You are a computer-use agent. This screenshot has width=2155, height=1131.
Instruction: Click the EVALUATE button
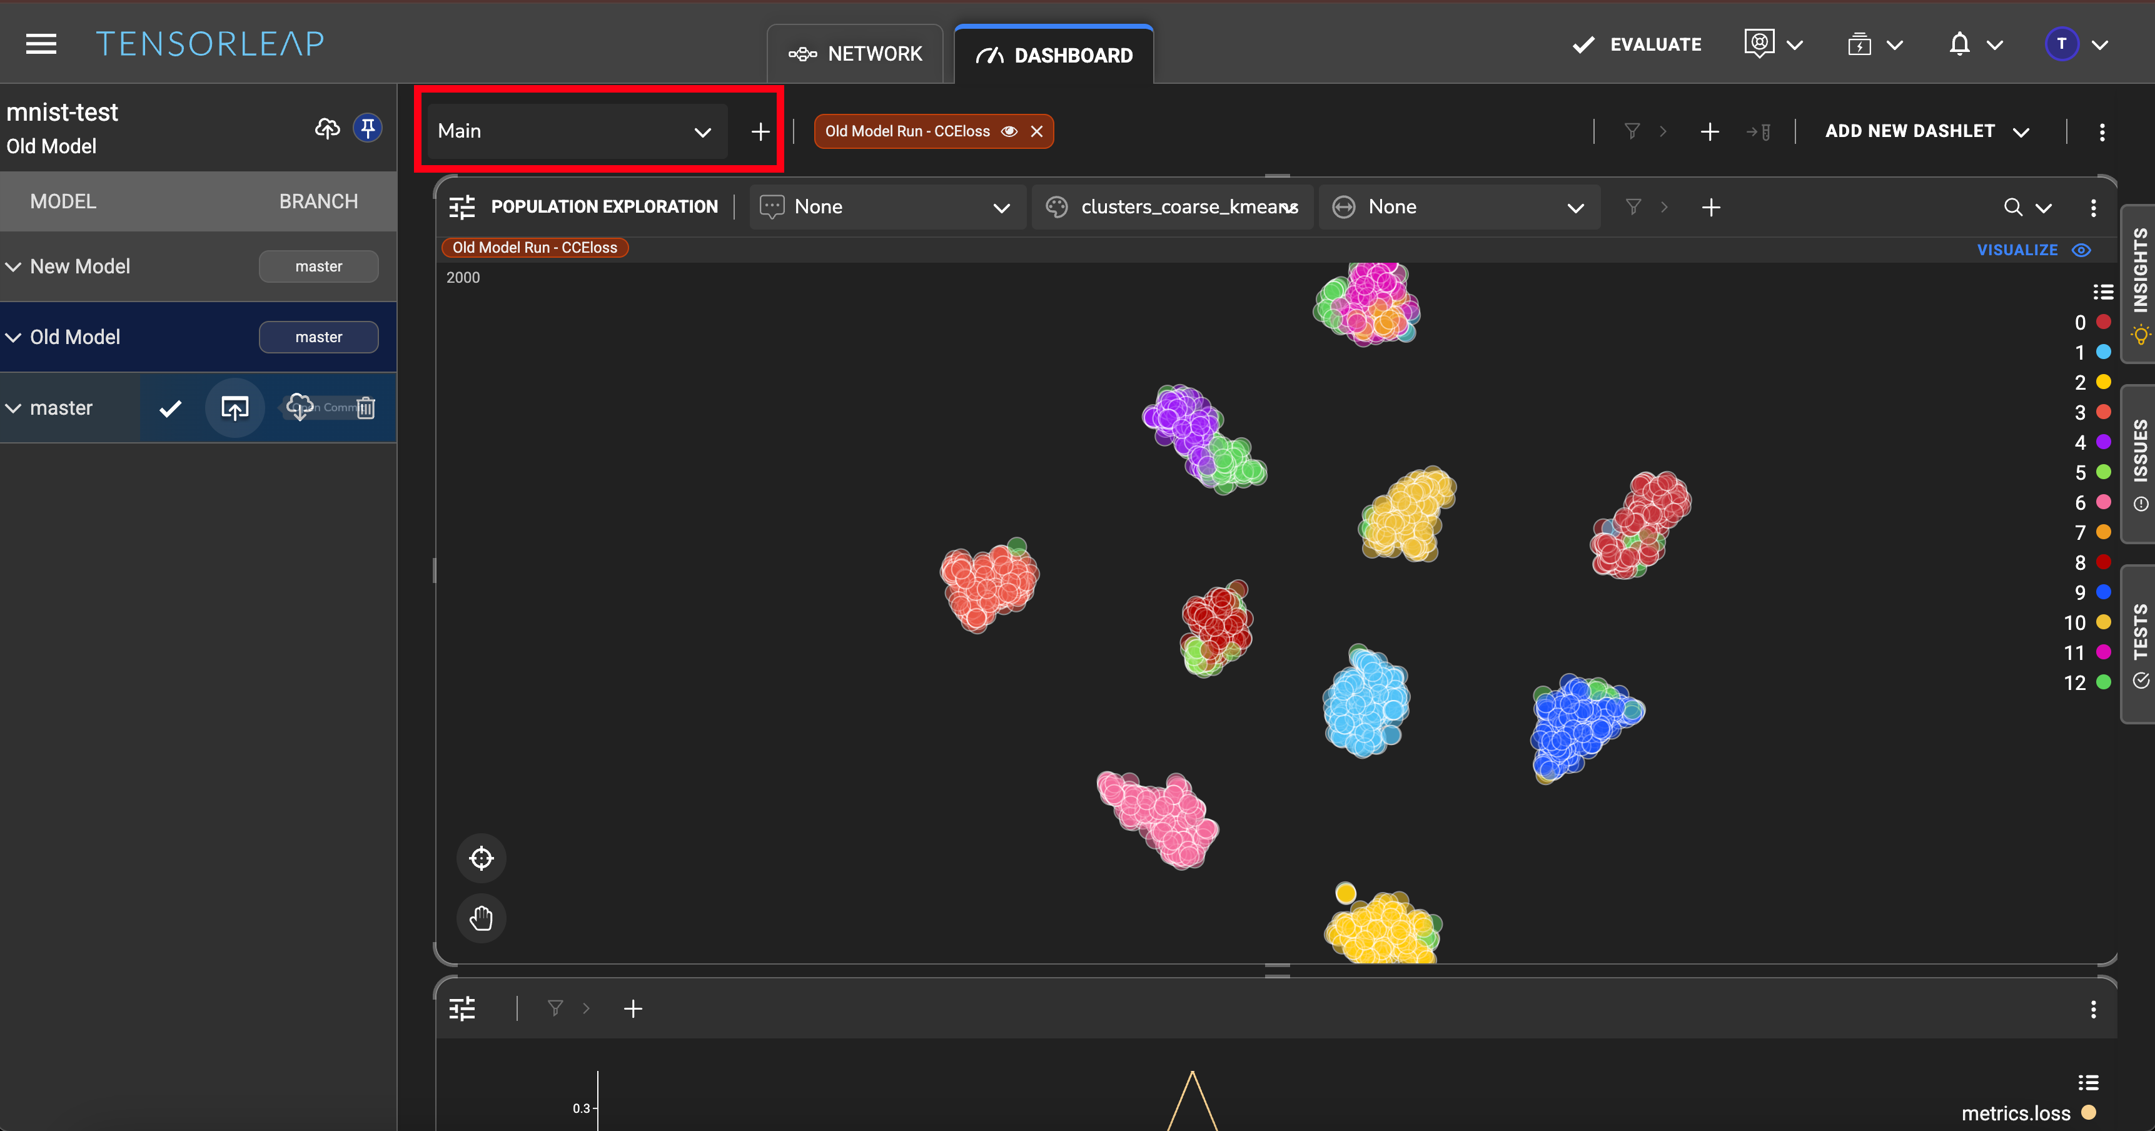click(1637, 44)
